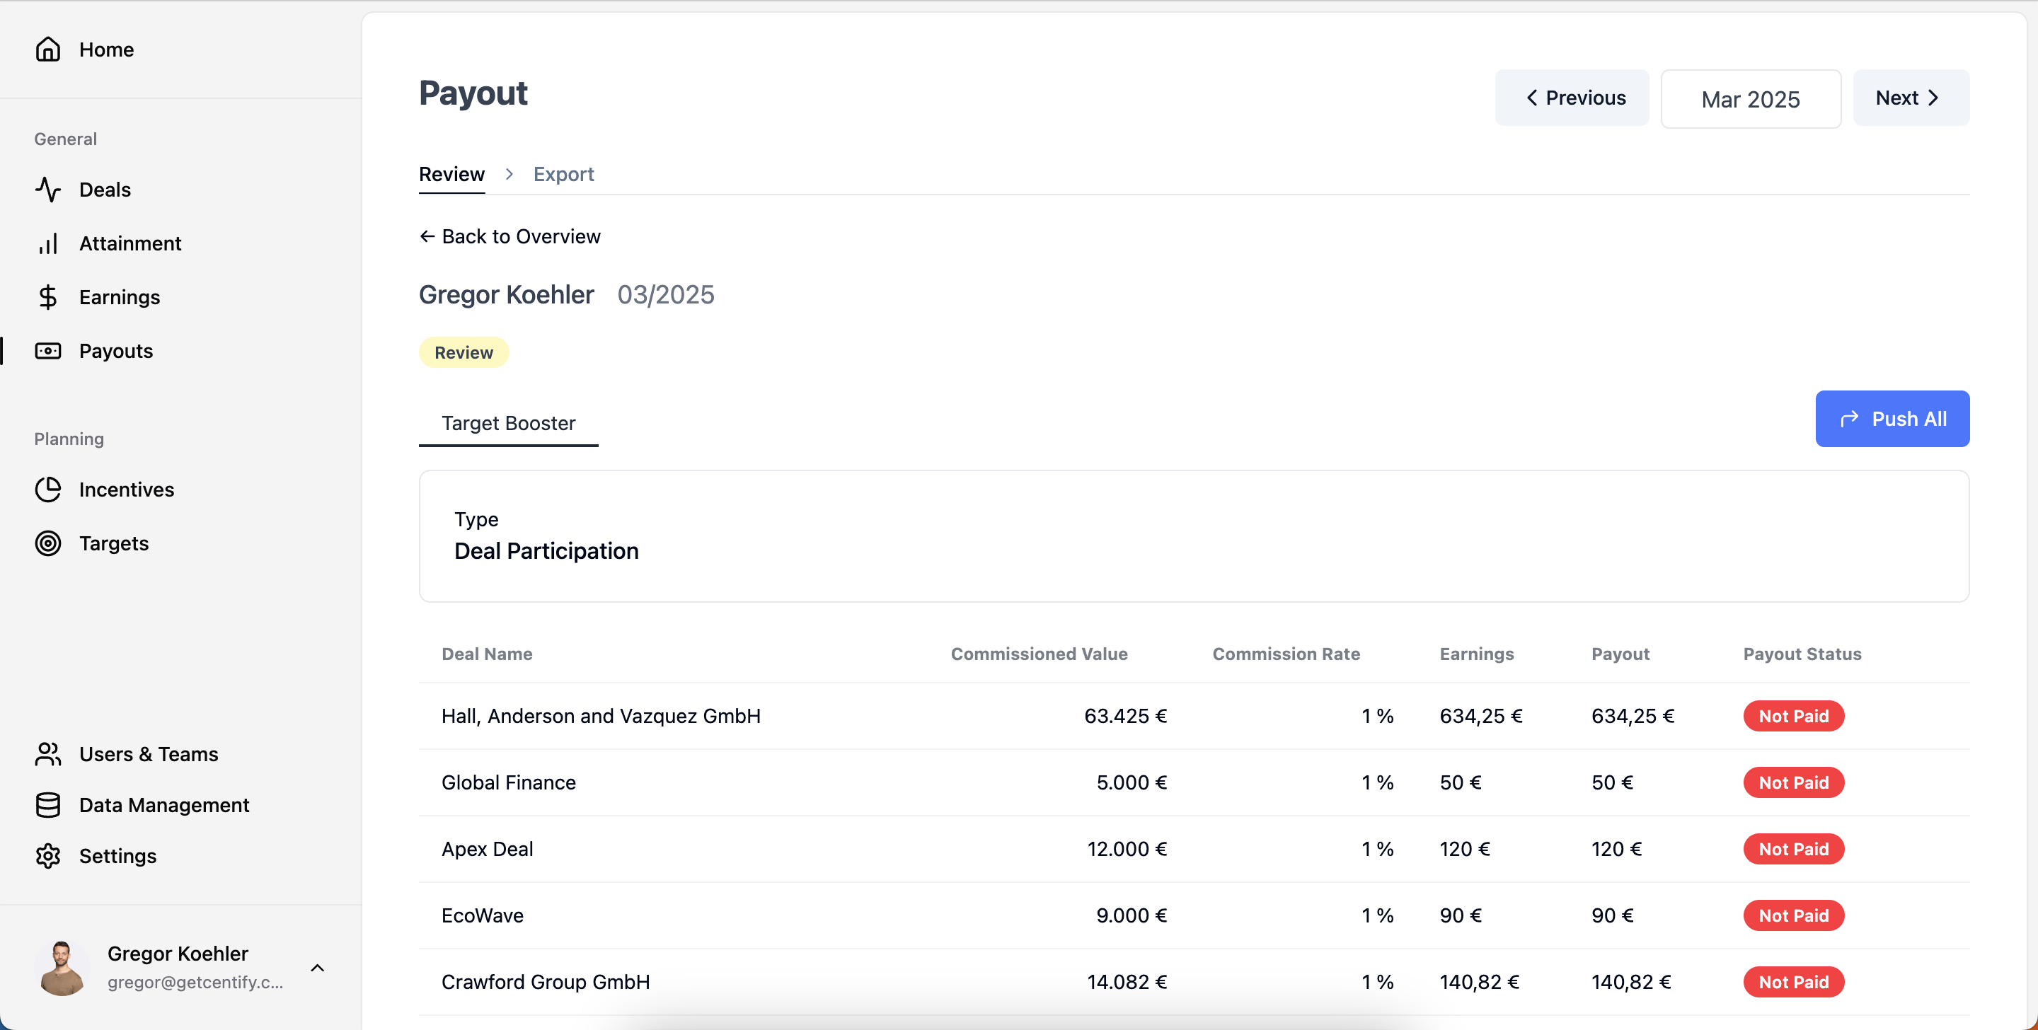Click the Incentives pie chart icon
The height and width of the screenshot is (1030, 2038).
point(47,490)
